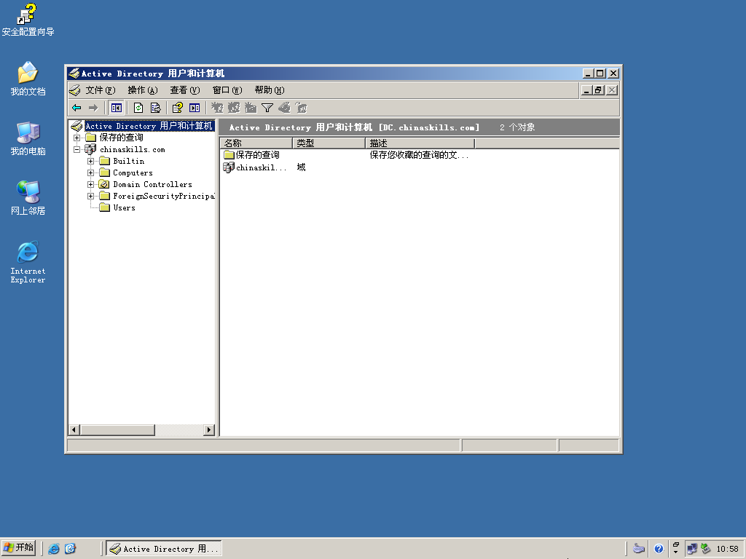Click the Export List toolbar icon
Image resolution: width=746 pixels, height=559 pixels.
(156, 108)
